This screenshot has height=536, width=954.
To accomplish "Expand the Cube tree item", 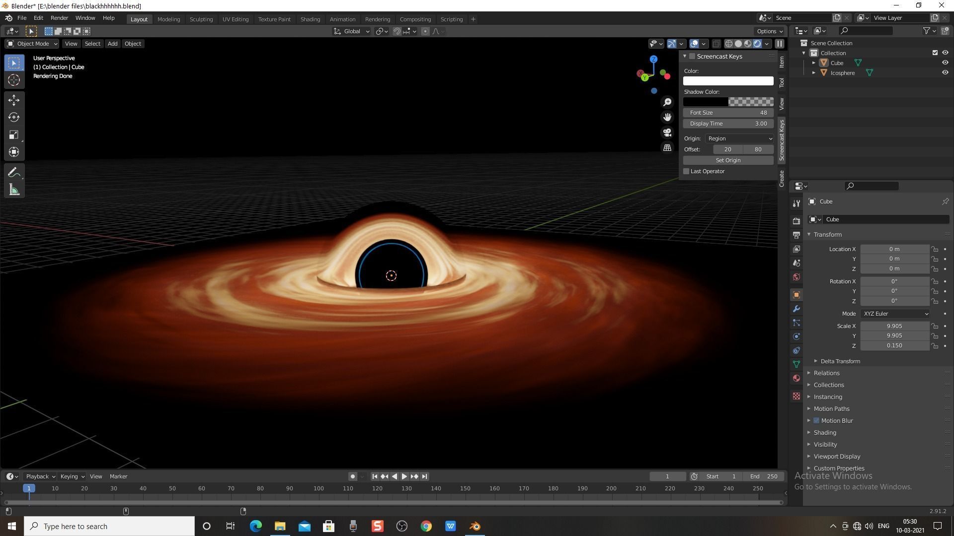I will coord(814,63).
